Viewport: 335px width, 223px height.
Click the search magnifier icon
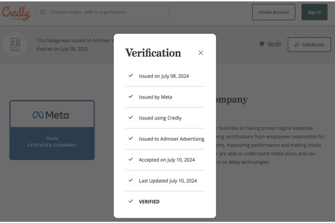click(43, 12)
